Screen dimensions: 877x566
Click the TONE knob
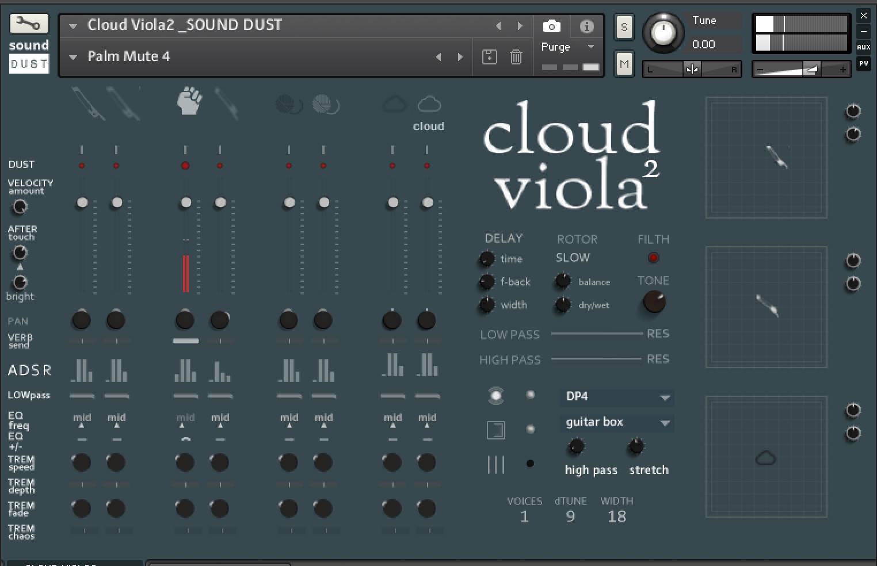pos(654,302)
